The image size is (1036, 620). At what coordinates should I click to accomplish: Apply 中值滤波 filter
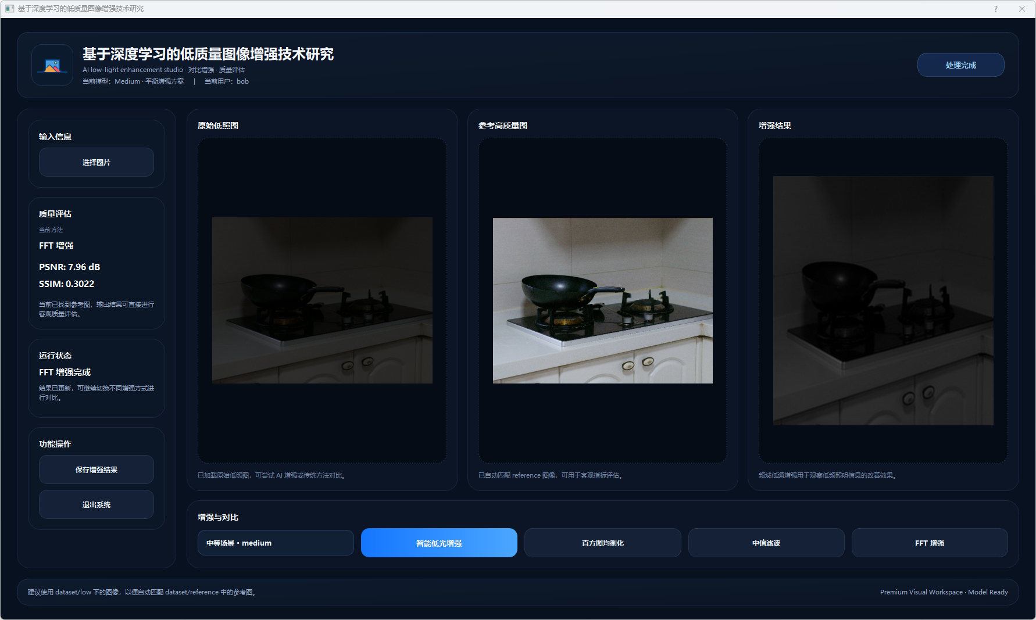[x=766, y=543]
